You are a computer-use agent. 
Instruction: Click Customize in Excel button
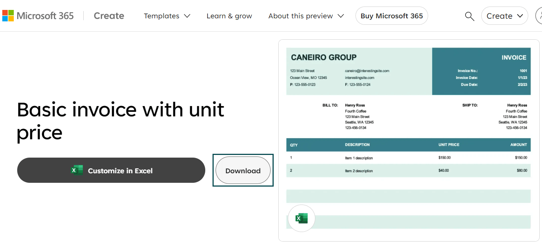click(111, 170)
